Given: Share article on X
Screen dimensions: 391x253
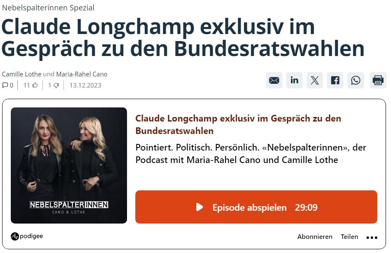Looking at the screenshot, I should coord(315,80).
